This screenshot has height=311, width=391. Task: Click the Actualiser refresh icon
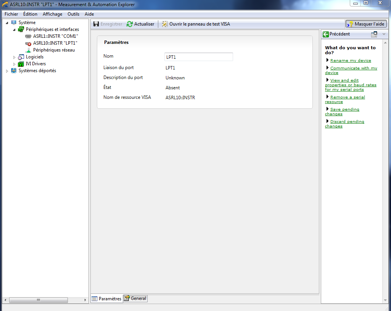point(129,24)
